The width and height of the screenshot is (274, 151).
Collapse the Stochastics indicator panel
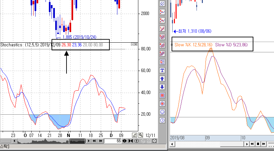pos(132,44)
